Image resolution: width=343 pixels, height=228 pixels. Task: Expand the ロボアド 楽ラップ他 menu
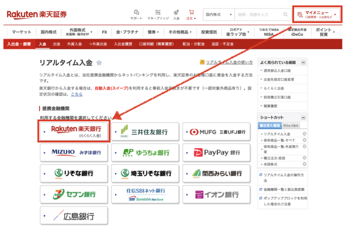(x=238, y=32)
